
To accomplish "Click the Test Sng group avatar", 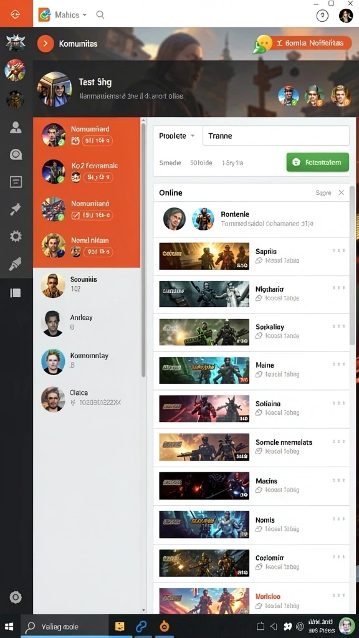I will click(55, 89).
